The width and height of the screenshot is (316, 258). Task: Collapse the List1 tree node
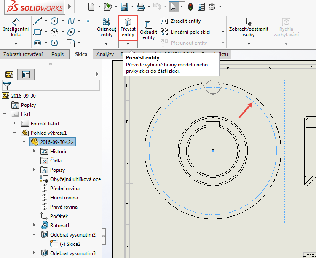coord(5,114)
